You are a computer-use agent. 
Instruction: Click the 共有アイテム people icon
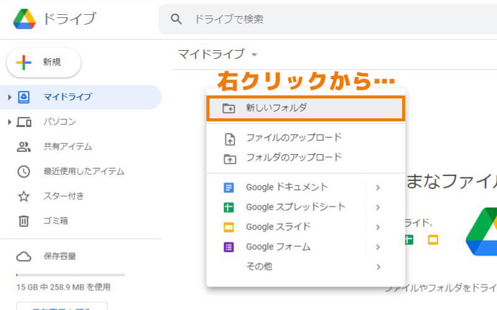(24, 146)
